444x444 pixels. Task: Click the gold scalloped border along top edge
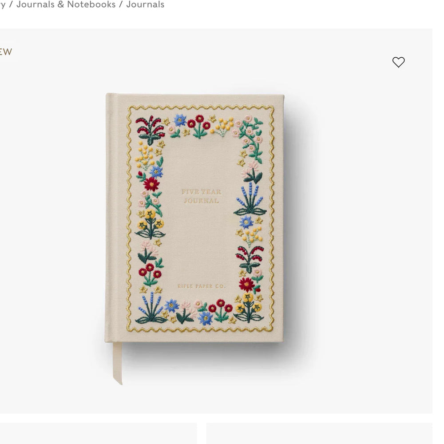[201, 107]
